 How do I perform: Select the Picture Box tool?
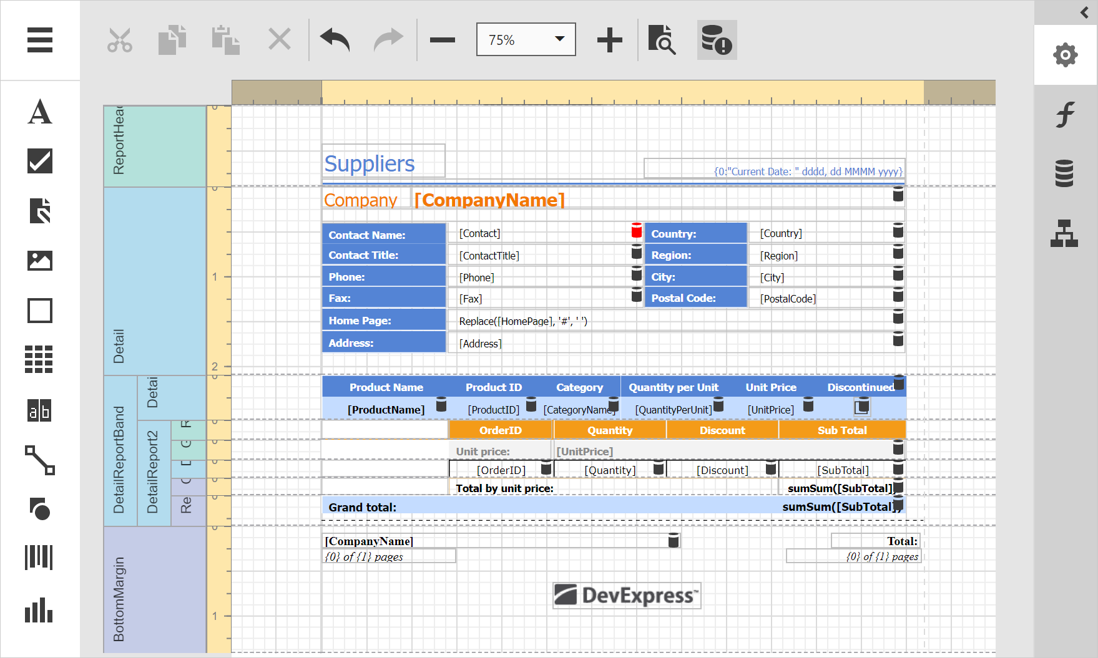tap(40, 261)
